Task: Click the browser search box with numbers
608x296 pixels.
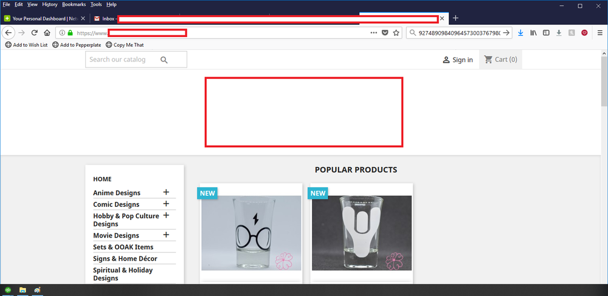Action: (x=460, y=33)
